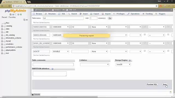Open the Privileges tab
The image size is (175, 98).
[x=119, y=14]
